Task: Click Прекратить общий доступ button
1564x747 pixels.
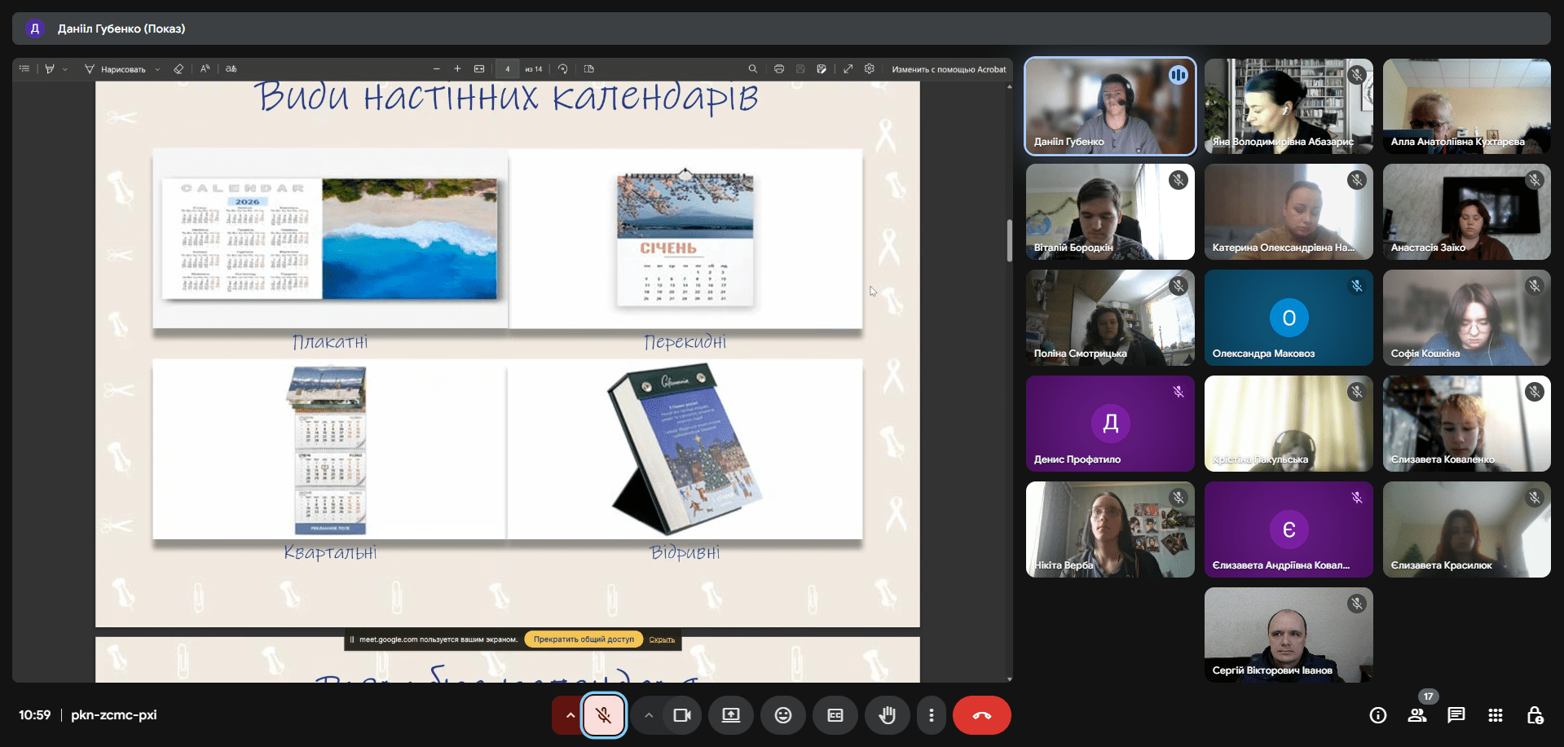Action: 584,639
